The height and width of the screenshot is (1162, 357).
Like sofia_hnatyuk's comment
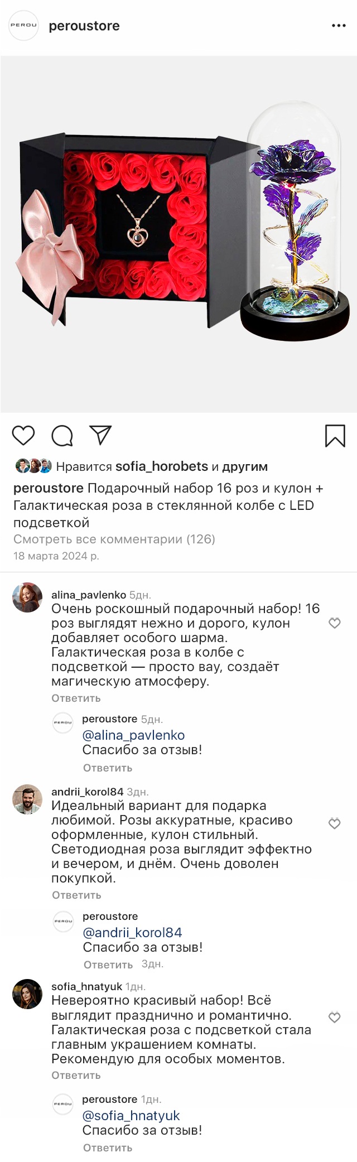pyautogui.click(x=335, y=1017)
